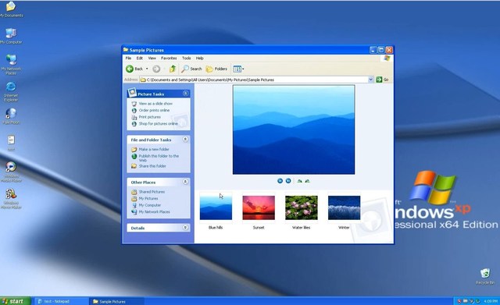This screenshot has height=305, width=500.
Task: Rotate picture counterclockwise
Action: click(307, 181)
